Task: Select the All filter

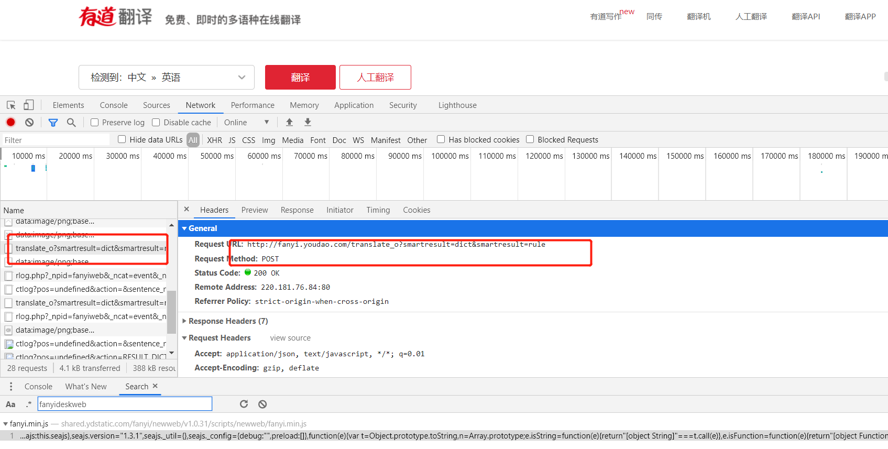Action: 193,140
